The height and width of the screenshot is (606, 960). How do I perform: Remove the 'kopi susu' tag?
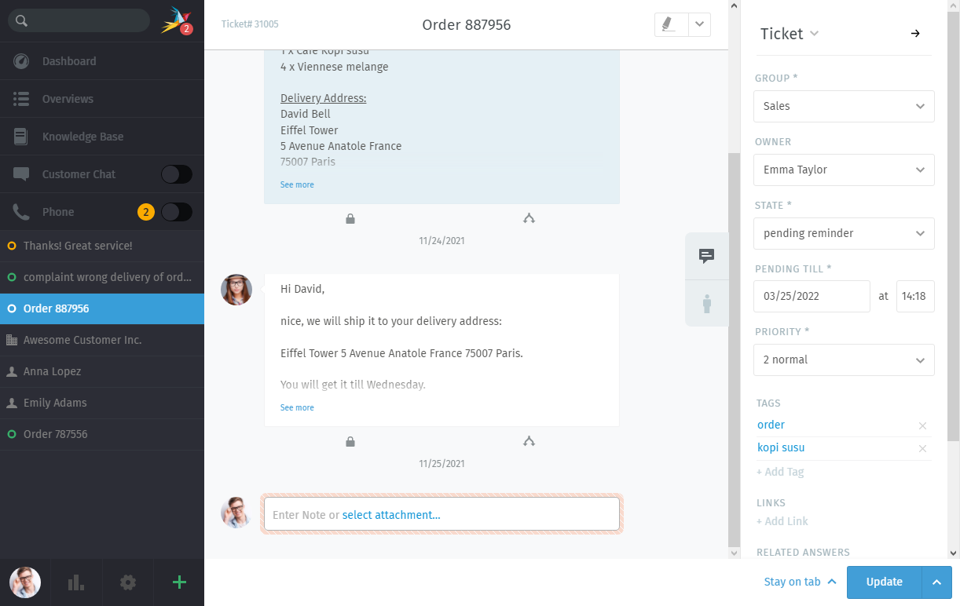pos(923,448)
